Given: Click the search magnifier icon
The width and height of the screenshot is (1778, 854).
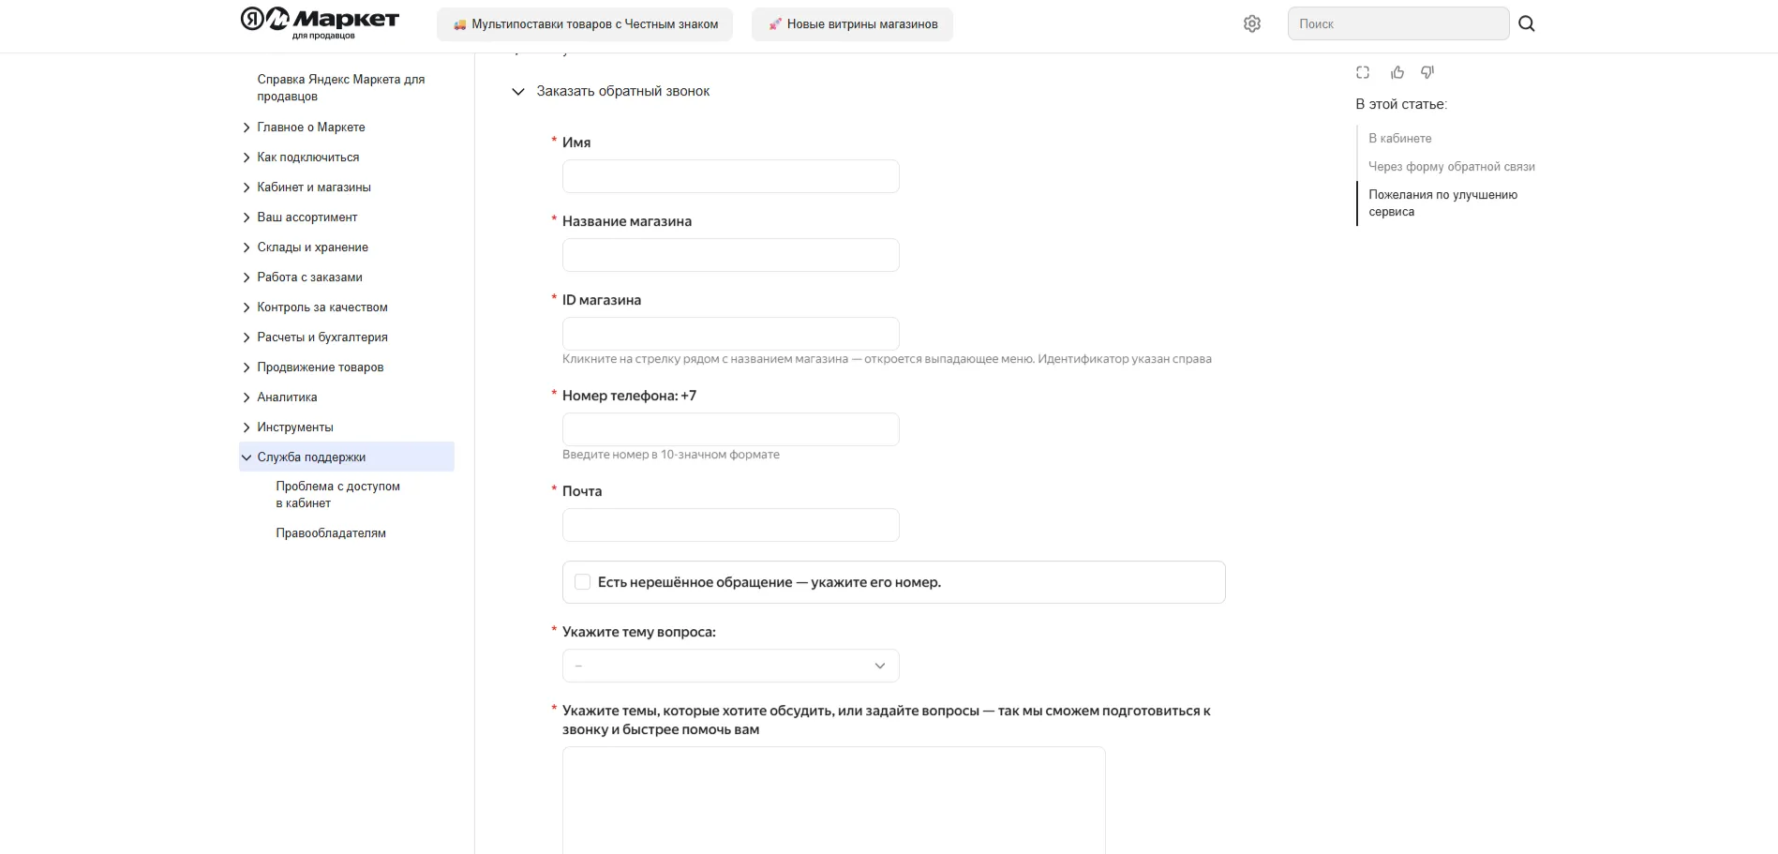Looking at the screenshot, I should pyautogui.click(x=1526, y=24).
